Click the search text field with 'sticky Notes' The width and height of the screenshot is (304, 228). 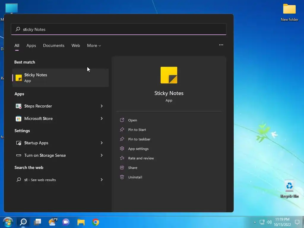(119, 29)
